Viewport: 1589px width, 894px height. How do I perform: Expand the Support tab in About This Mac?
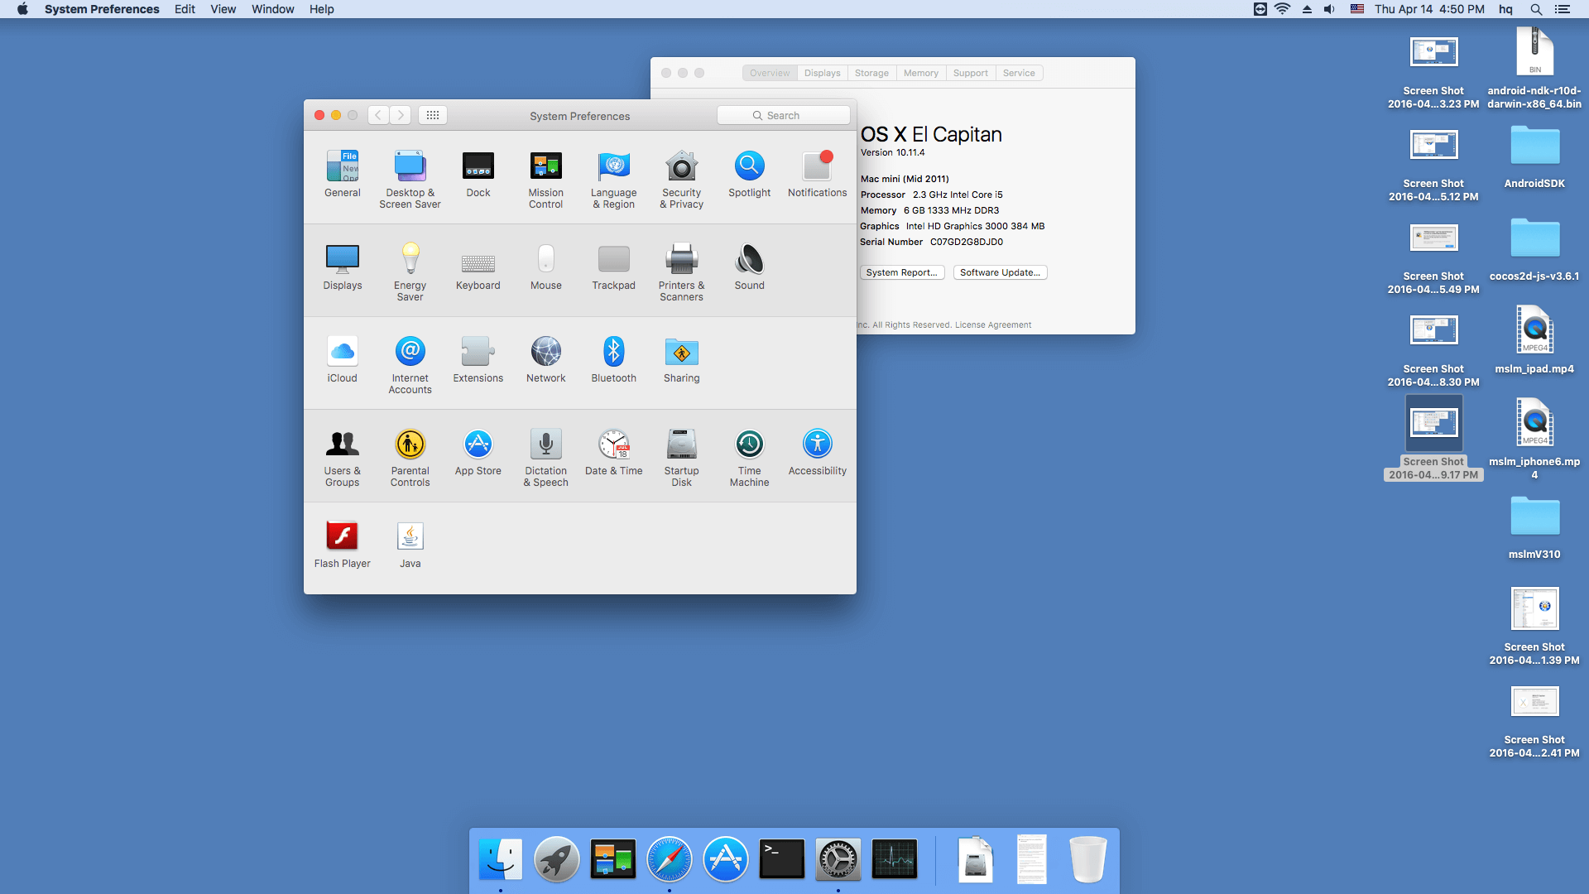tap(970, 72)
